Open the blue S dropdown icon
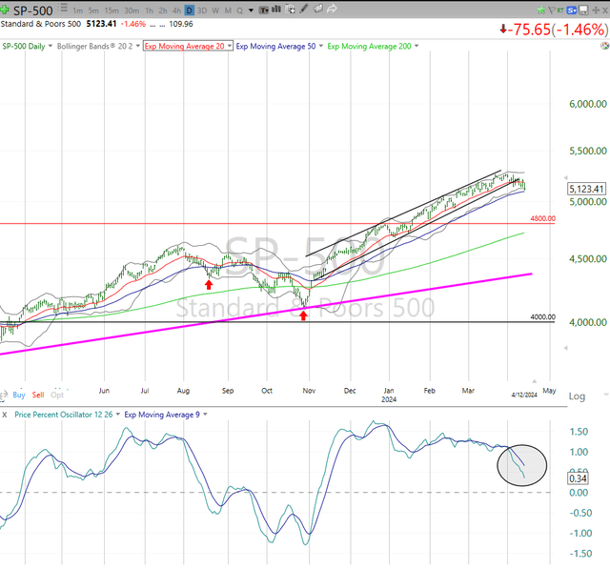Viewport: 610px width, 569px height. point(572,10)
